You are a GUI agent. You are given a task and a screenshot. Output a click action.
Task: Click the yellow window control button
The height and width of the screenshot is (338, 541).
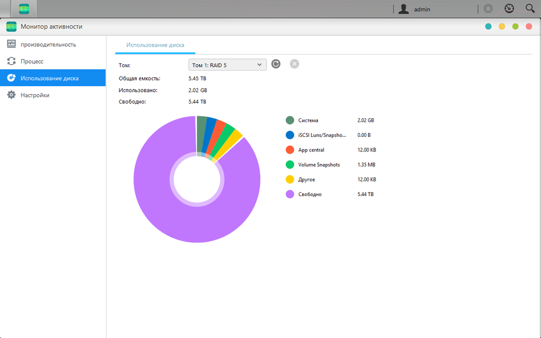click(x=502, y=26)
